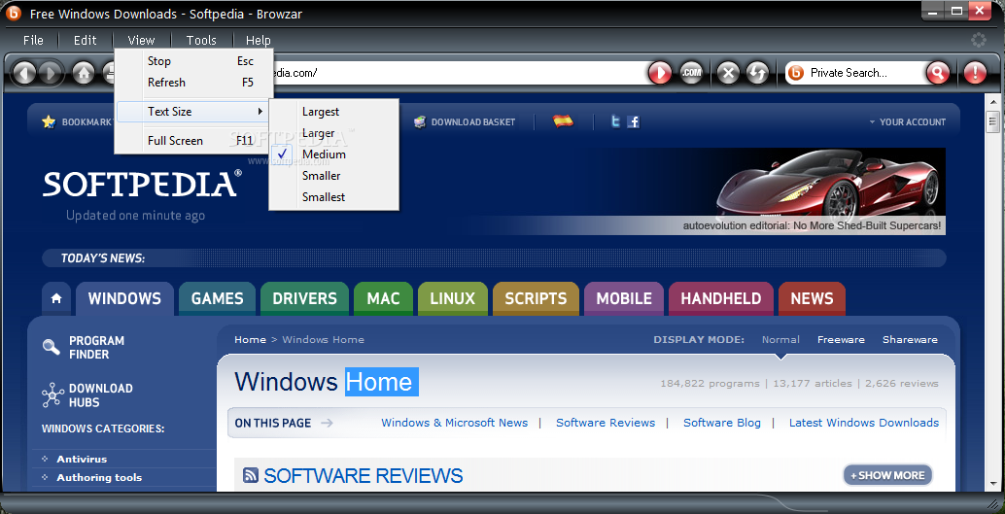Click the Forward navigation arrow button

[x=51, y=73]
